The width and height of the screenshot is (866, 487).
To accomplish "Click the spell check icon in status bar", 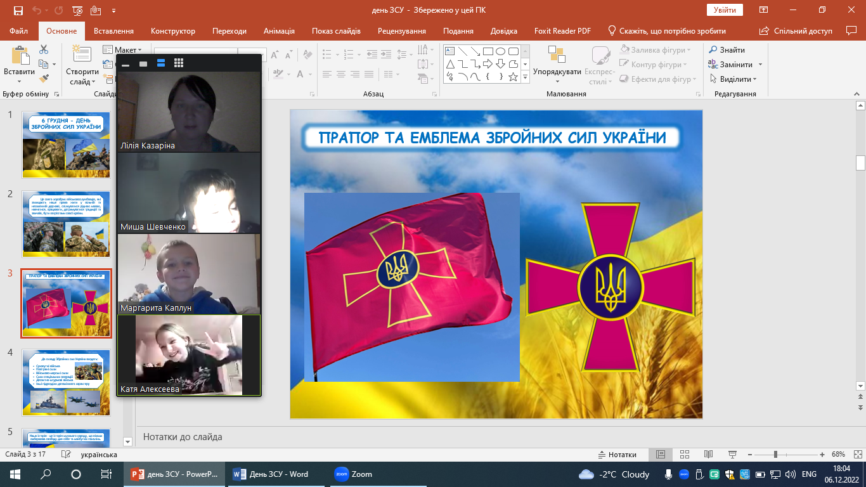I will (x=65, y=455).
